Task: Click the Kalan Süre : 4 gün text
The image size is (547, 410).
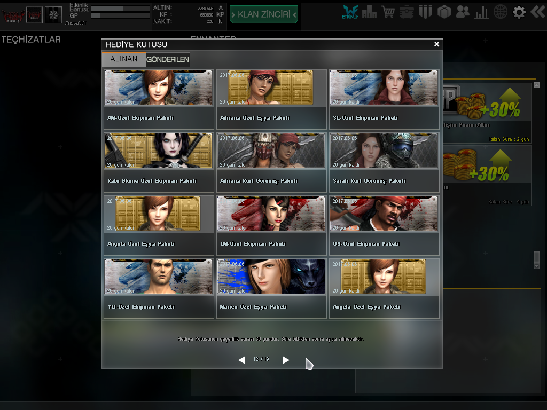Action: tap(509, 201)
